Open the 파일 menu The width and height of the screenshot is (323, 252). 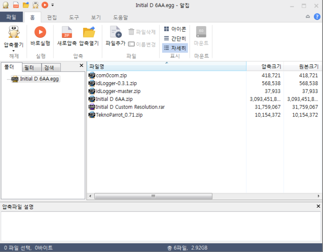pyautogui.click(x=11, y=17)
